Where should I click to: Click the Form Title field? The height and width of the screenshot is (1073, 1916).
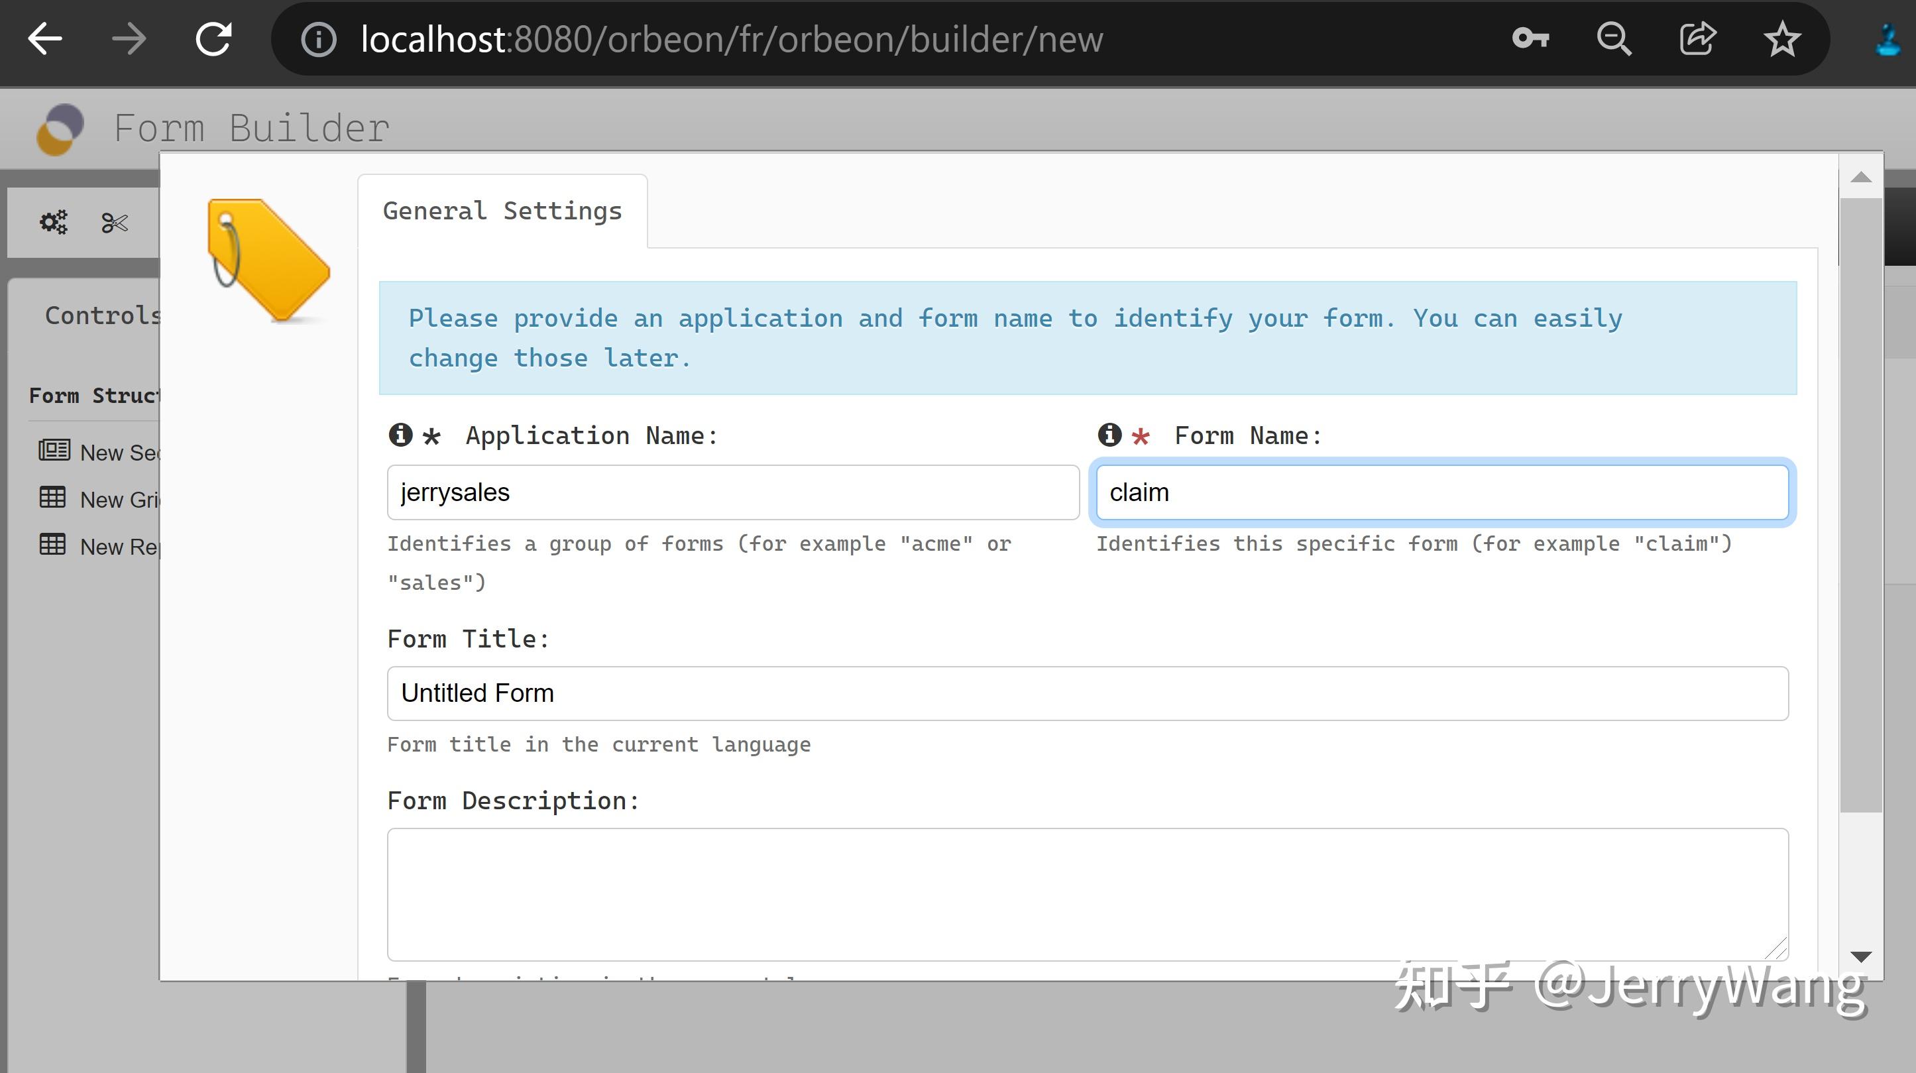tap(1088, 693)
